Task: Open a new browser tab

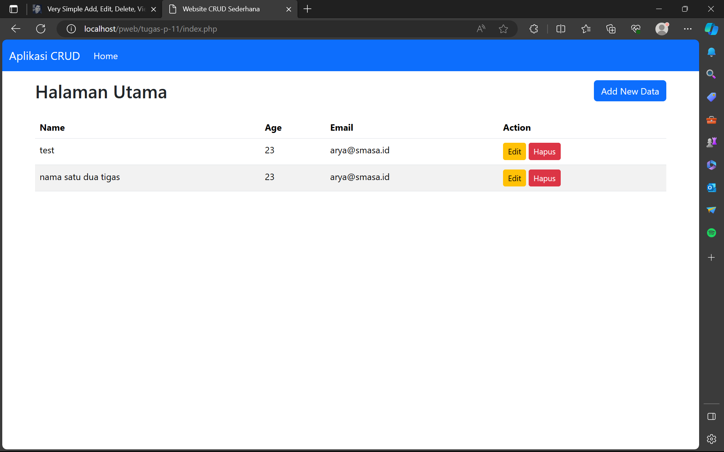Action: 307,9
